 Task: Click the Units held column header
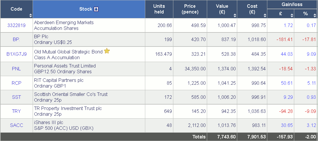coord(159,9)
